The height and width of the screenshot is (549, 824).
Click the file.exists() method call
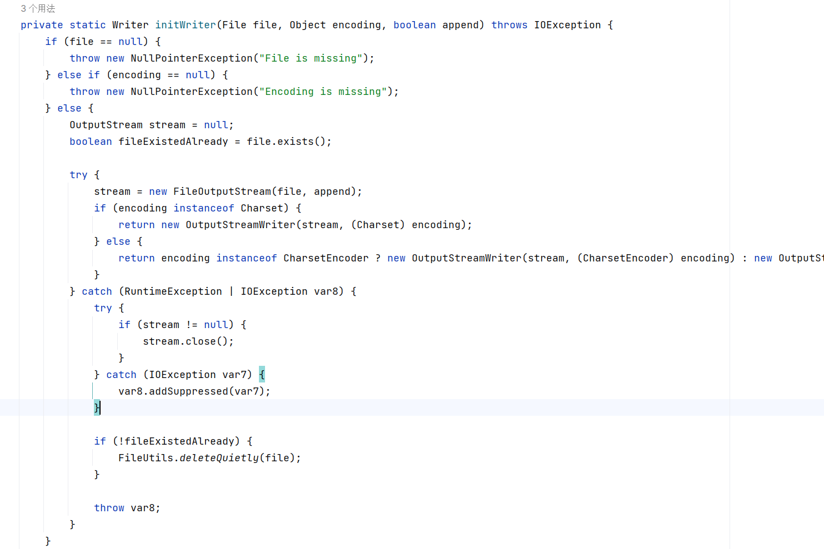tap(288, 142)
